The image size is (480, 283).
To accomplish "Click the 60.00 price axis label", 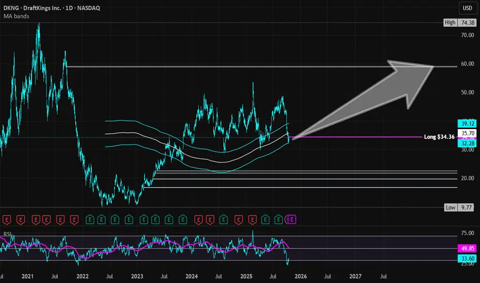I will pos(468,64).
